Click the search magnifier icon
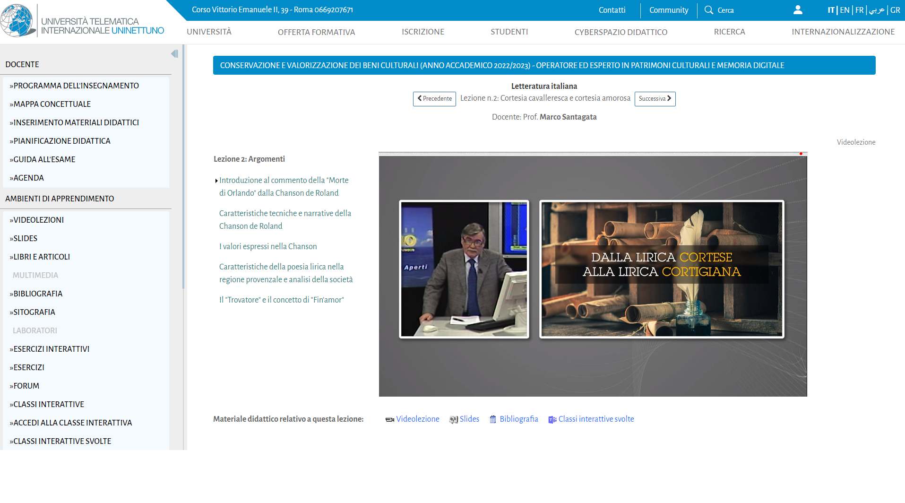The image size is (905, 503). [x=708, y=10]
